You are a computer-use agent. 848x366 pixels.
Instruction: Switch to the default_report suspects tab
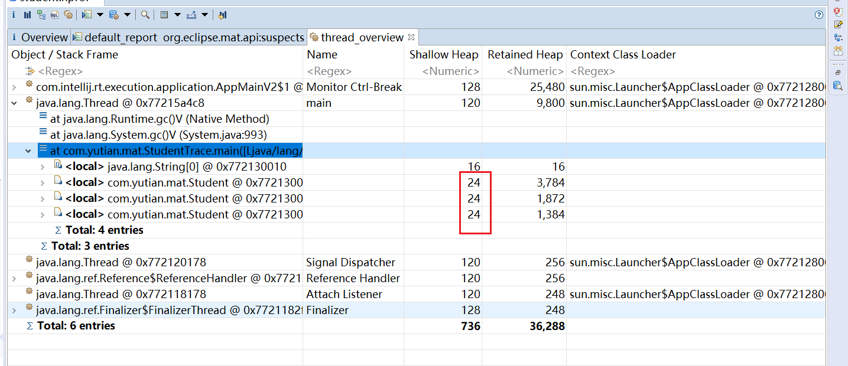[x=189, y=38]
